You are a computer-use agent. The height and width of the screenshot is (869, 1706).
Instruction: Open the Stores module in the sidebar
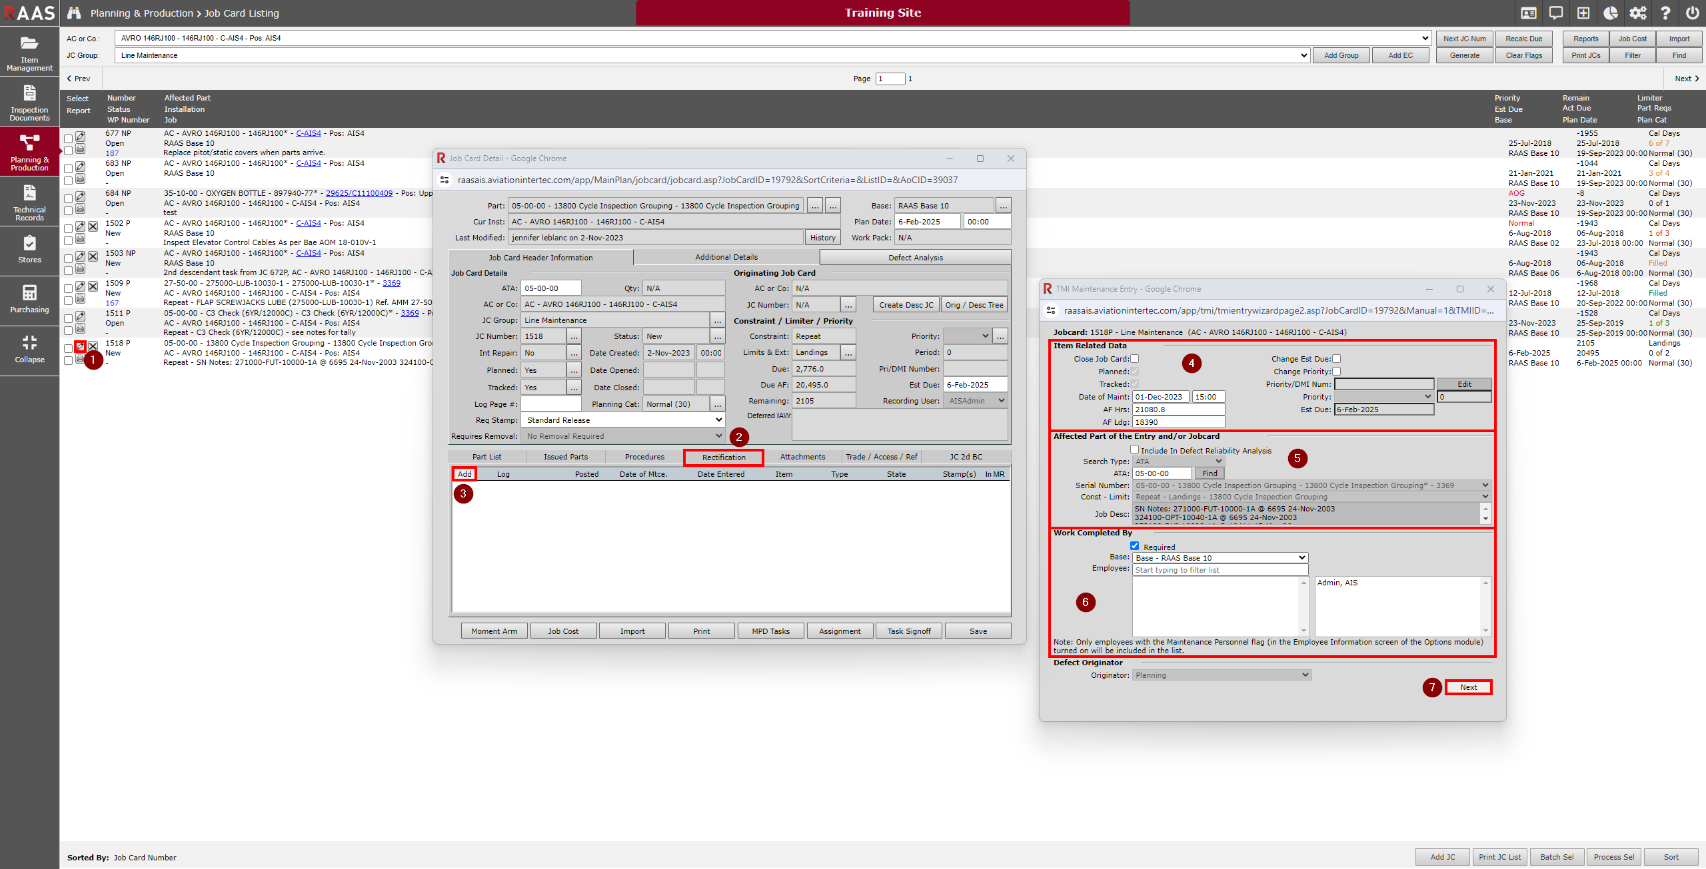(29, 249)
